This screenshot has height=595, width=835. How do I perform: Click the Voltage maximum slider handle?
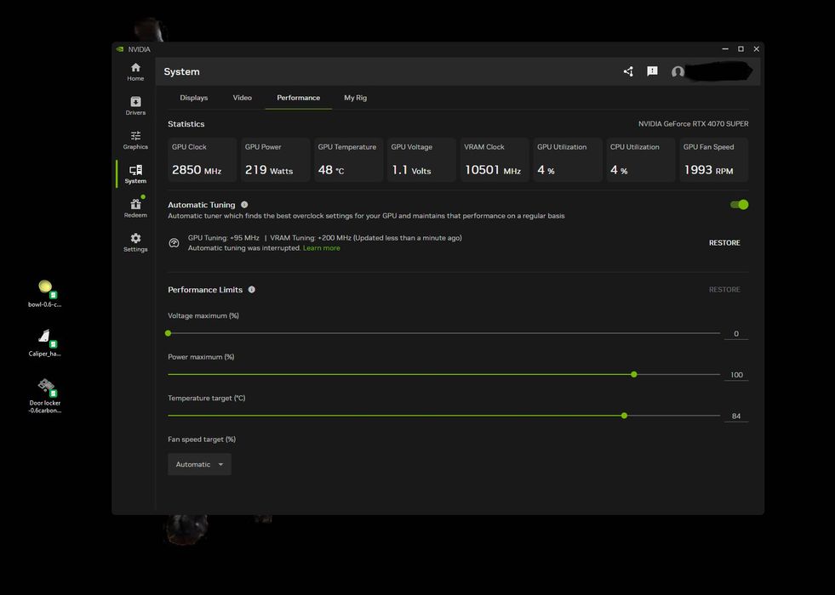point(169,333)
